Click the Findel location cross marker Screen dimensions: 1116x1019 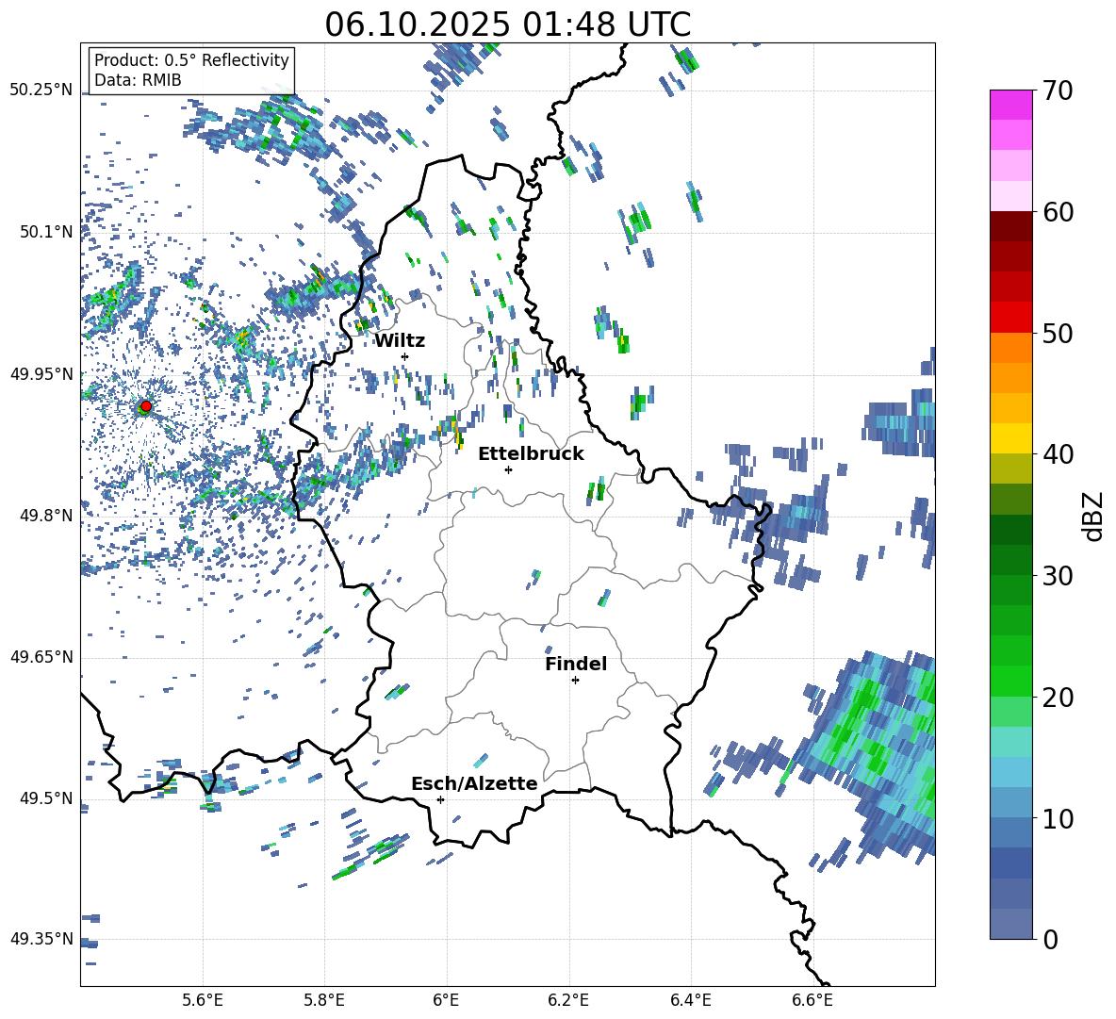[575, 681]
